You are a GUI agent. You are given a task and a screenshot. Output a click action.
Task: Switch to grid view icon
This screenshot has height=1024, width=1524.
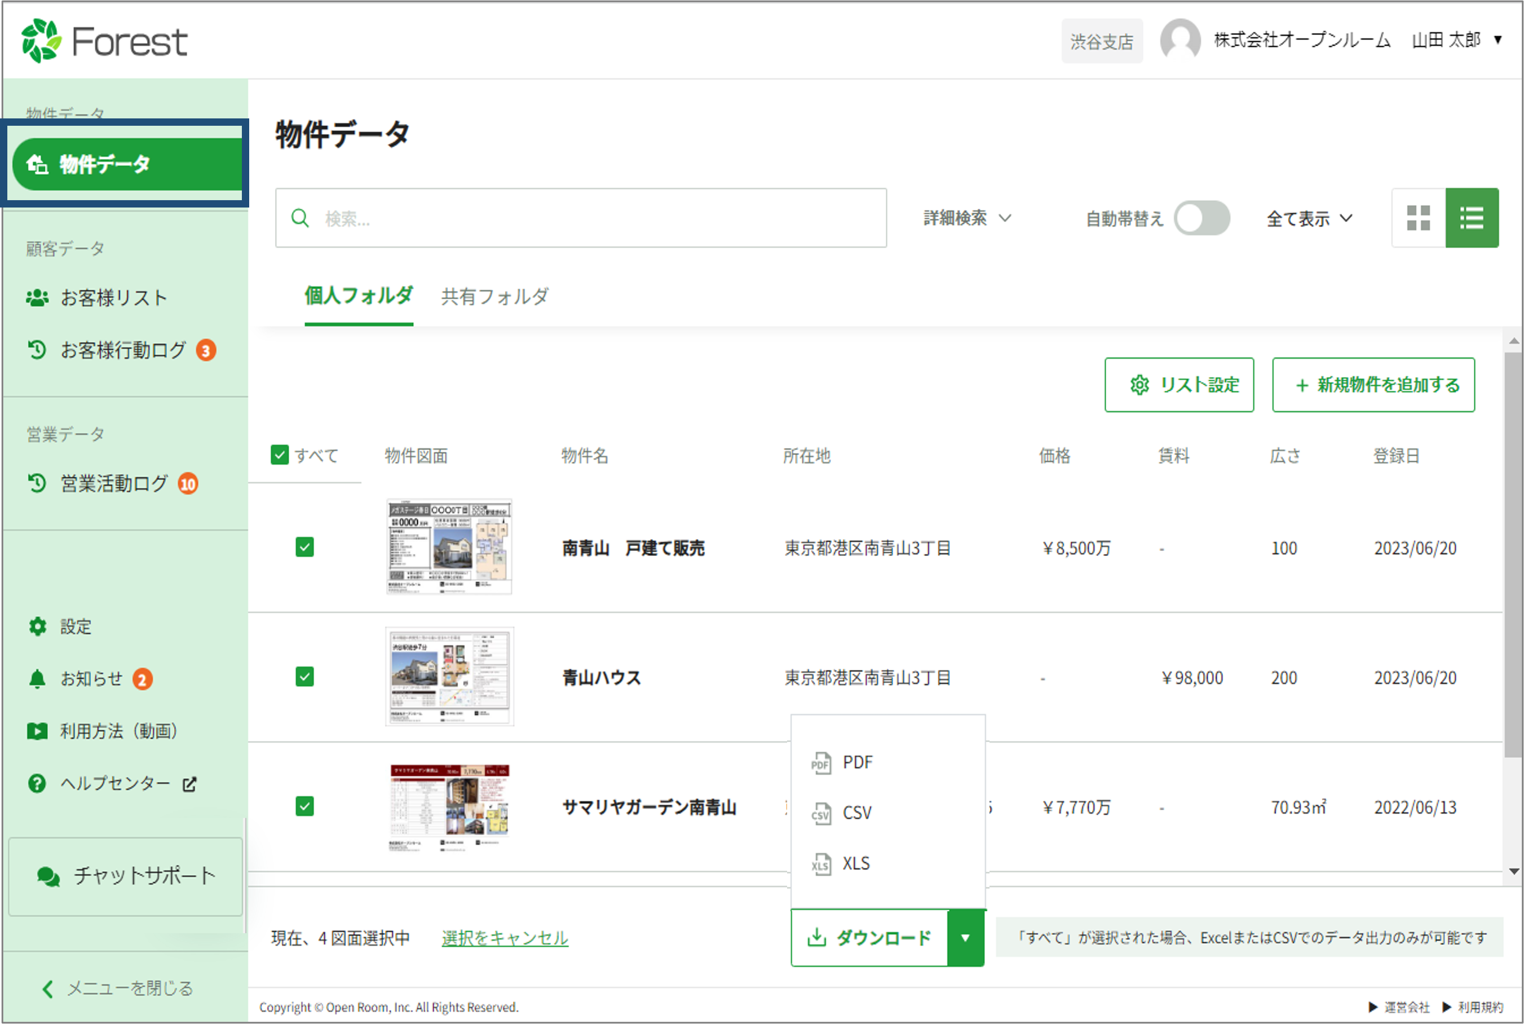click(x=1417, y=218)
